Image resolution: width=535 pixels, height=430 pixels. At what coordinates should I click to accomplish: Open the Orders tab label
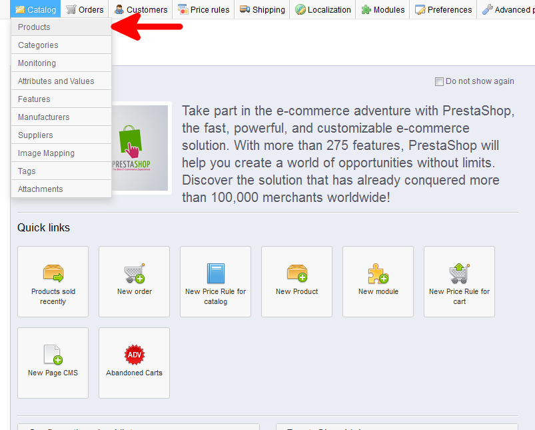tap(91, 10)
